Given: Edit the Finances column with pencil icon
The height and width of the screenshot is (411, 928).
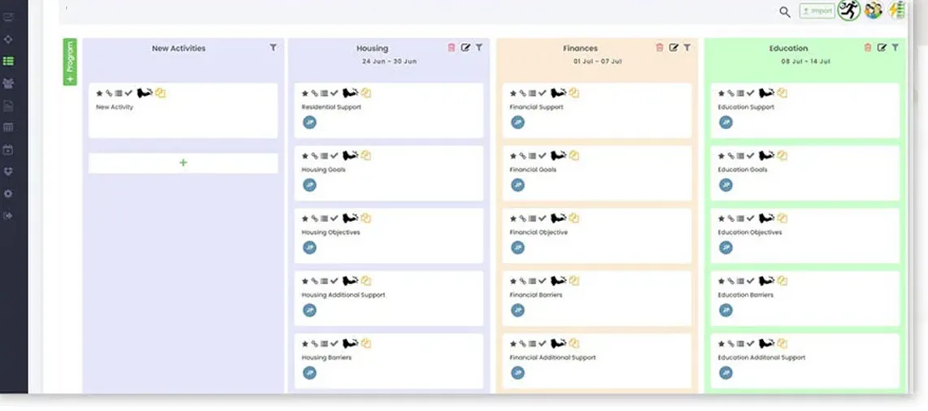Looking at the screenshot, I should 674,48.
